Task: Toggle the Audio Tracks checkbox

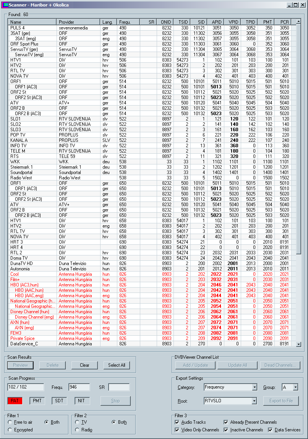Action: point(190,422)
